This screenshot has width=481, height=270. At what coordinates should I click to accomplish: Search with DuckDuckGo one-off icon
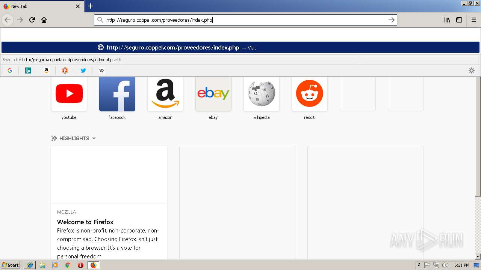(65, 70)
